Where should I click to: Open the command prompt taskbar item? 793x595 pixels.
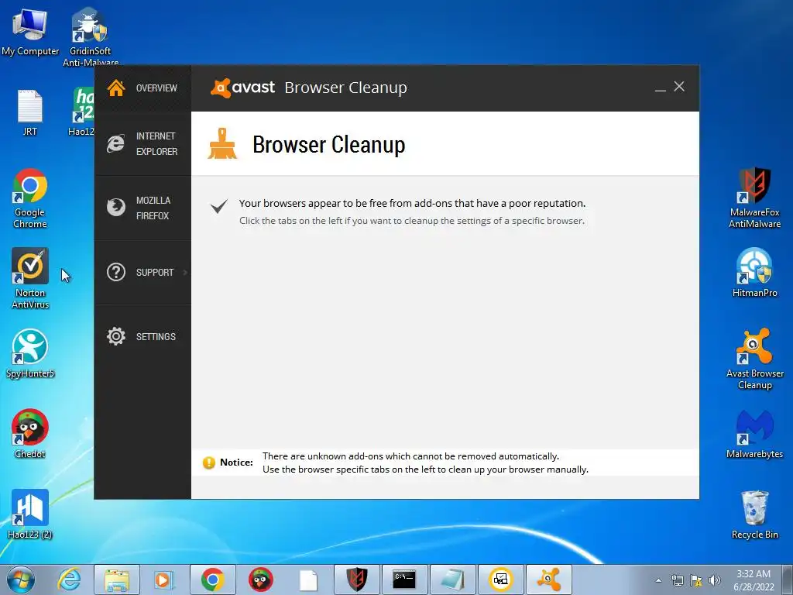pos(404,580)
